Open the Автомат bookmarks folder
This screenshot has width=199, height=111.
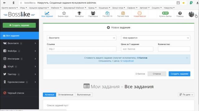tap(144, 8)
